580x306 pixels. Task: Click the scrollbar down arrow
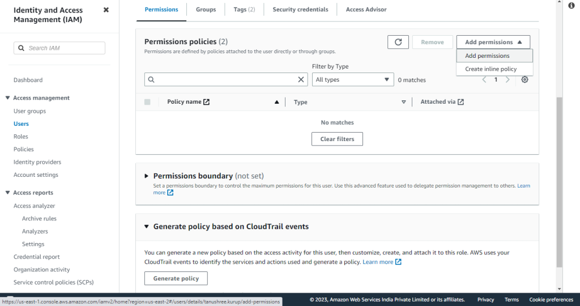[x=559, y=290]
